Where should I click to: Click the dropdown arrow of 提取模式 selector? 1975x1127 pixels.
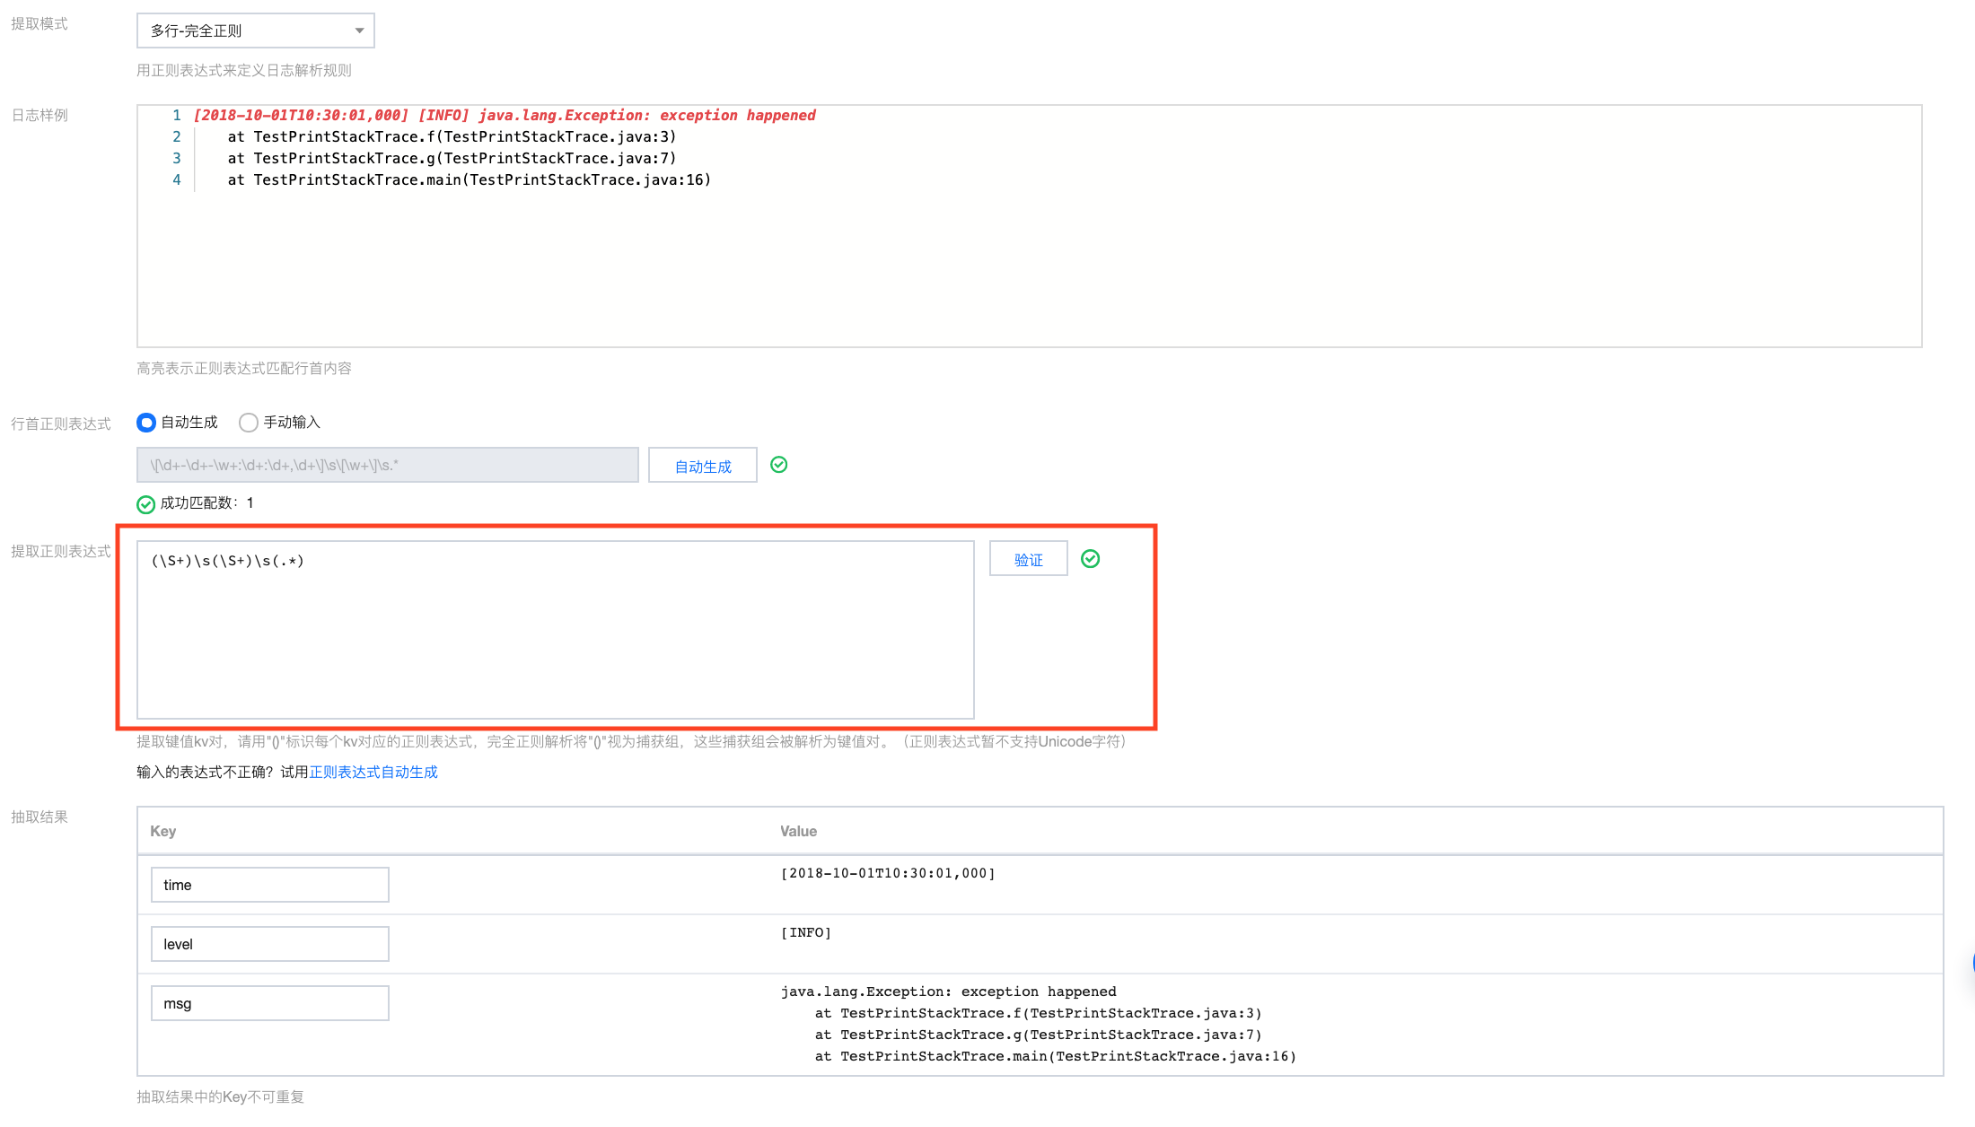[359, 31]
